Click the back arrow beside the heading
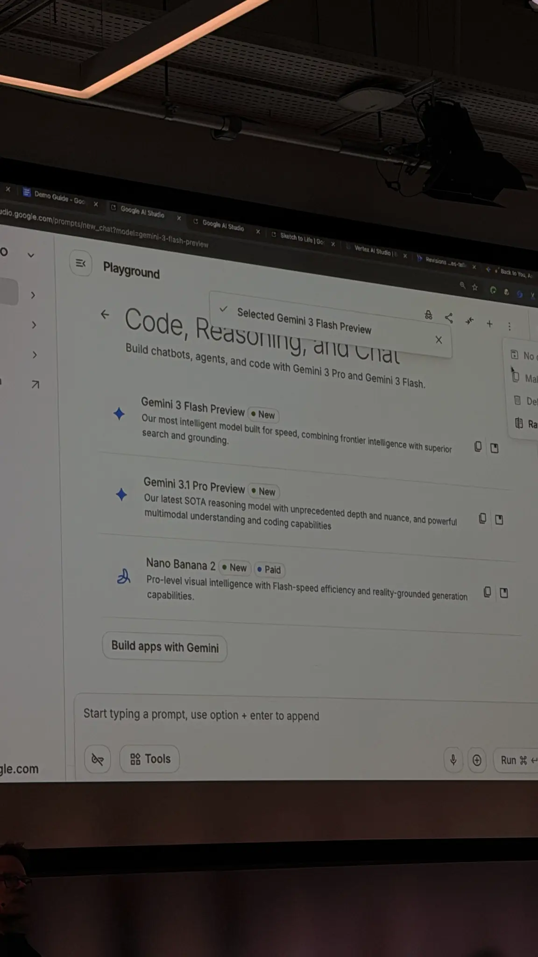 tap(105, 314)
